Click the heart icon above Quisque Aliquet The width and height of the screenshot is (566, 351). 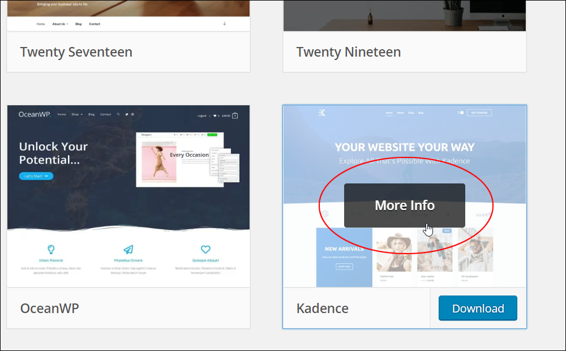(205, 249)
